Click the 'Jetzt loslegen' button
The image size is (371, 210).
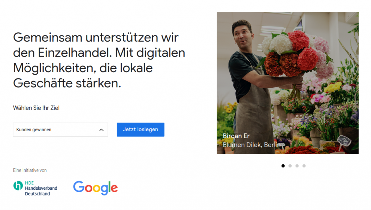pos(141,129)
